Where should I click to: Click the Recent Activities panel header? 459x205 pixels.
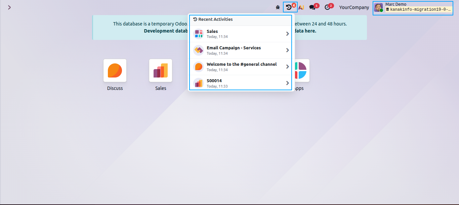[241, 20]
